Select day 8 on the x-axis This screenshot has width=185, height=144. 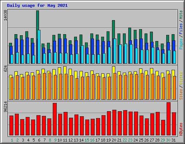(x=50, y=140)
